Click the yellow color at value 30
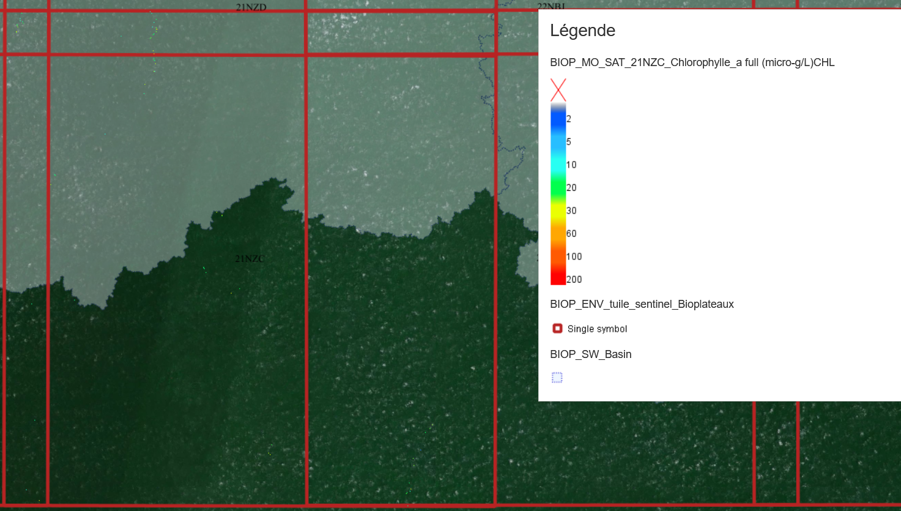901x511 pixels. pos(558,211)
